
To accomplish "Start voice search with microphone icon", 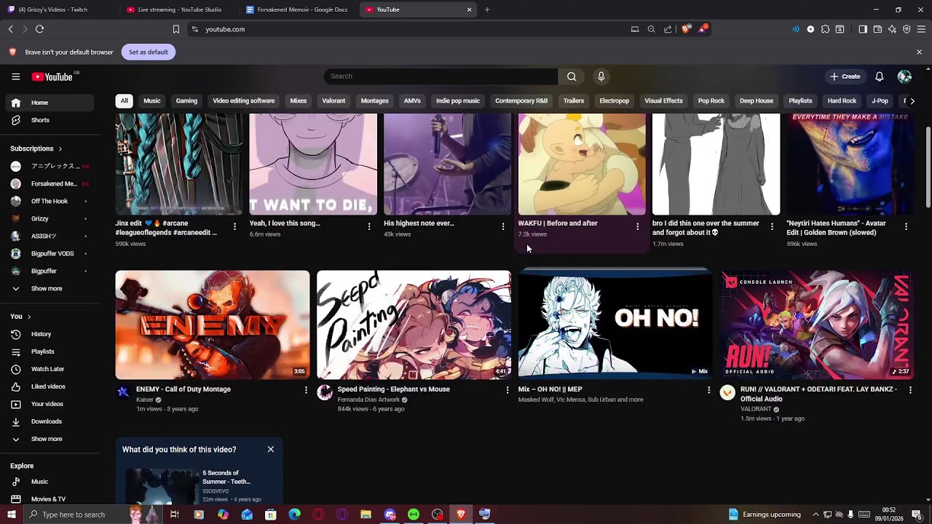I will (601, 76).
